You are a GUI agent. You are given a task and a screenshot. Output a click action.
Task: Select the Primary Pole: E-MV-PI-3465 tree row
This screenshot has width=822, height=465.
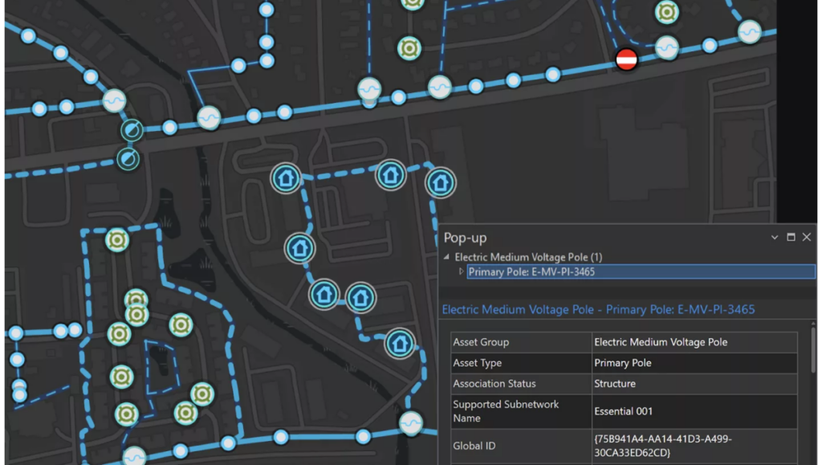[x=641, y=271]
